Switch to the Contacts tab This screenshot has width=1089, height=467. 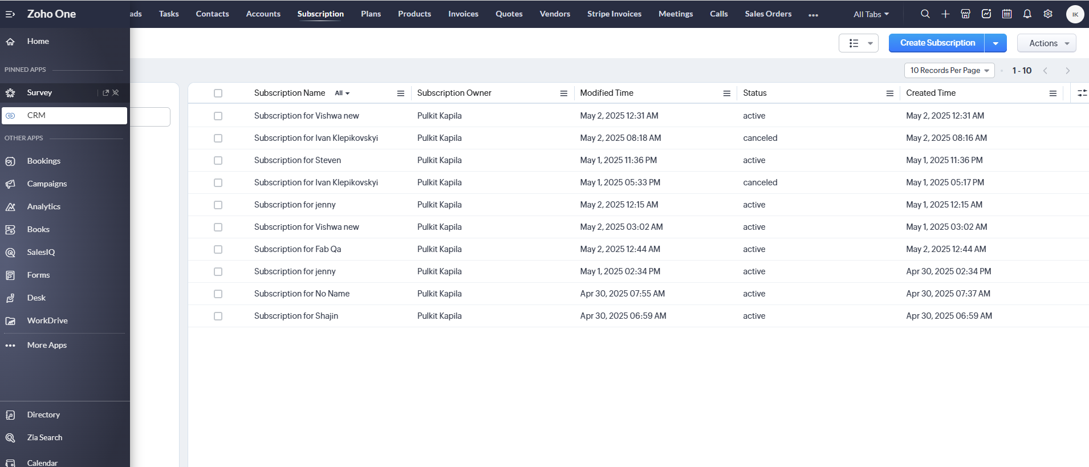[212, 14]
